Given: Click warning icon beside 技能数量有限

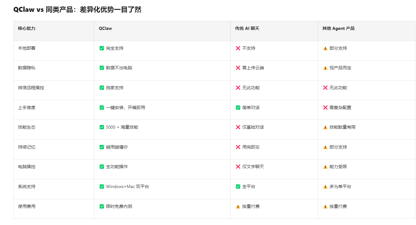Looking at the screenshot, I should pos(325,127).
